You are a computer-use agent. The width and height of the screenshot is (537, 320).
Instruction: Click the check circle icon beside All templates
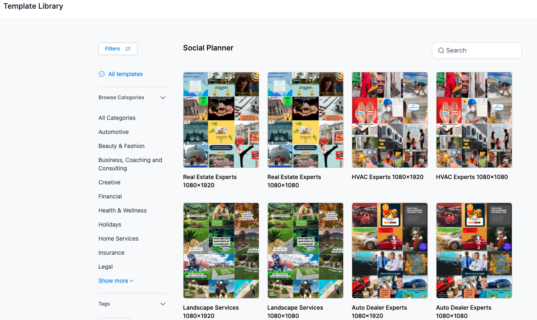pos(102,74)
